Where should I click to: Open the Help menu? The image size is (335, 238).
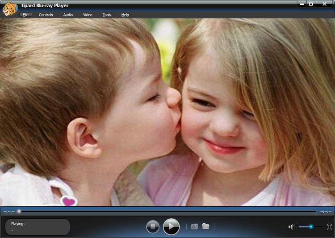click(125, 15)
